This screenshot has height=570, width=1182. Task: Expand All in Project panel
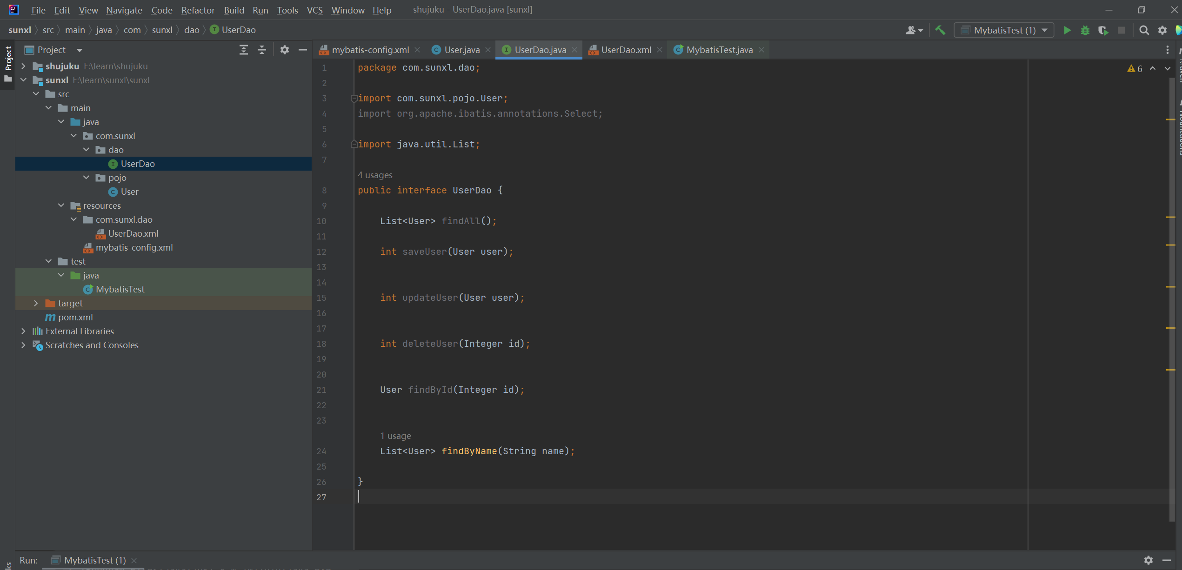click(243, 50)
